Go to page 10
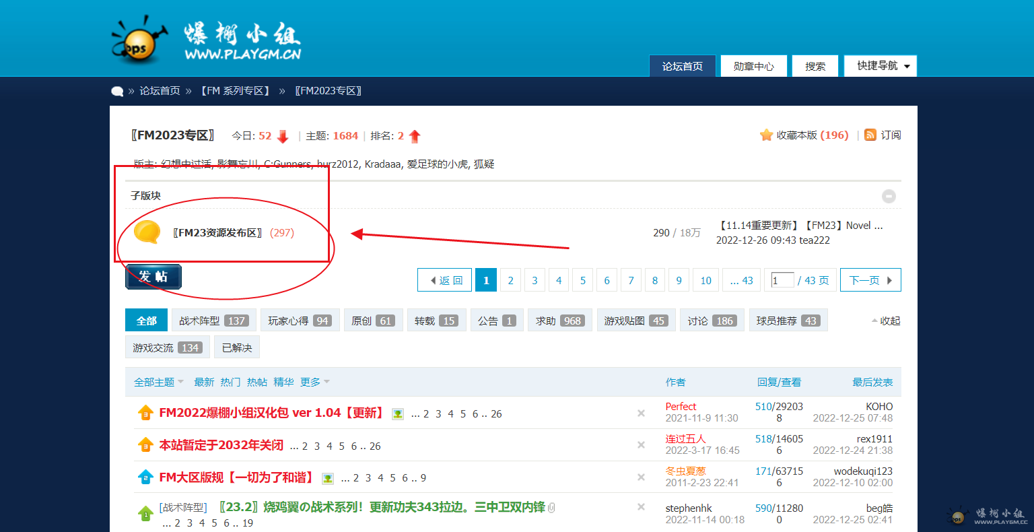 705,280
